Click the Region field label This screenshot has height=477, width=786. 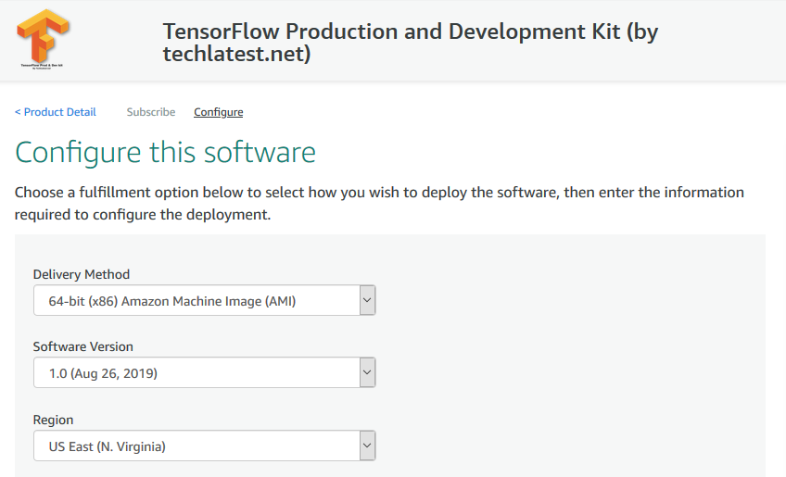point(53,420)
